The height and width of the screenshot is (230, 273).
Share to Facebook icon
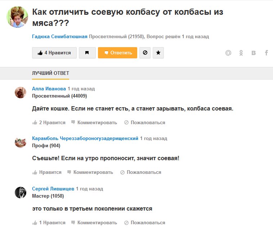click(267, 53)
